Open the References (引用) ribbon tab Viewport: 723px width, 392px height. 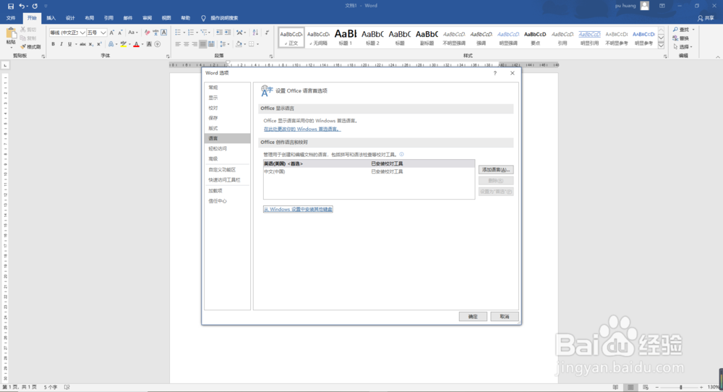[x=108, y=18]
